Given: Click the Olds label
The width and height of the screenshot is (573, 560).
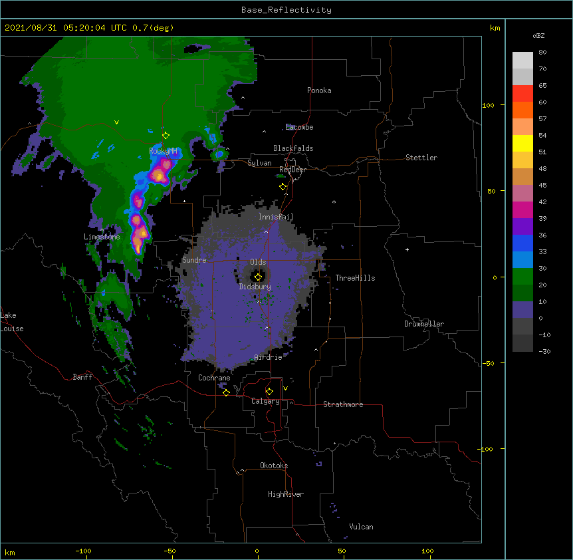Looking at the screenshot, I should coord(258,262).
